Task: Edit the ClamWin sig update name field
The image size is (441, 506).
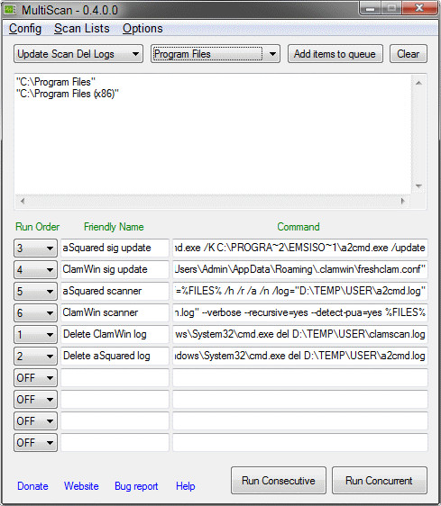Action: [115, 269]
